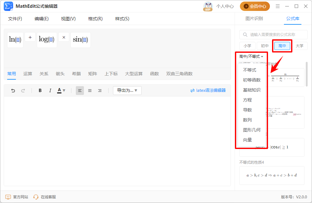Filter formulas by 初中 level
Image resolution: width=312 pixels, height=203 pixels.
(265, 46)
